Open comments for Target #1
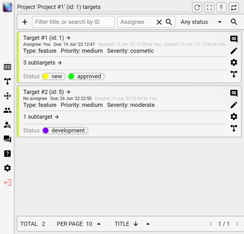244x234 pixels. coord(234,39)
